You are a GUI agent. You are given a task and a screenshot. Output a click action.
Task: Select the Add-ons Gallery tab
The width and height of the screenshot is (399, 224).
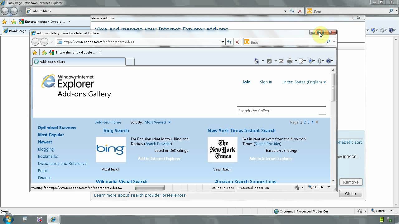tap(79, 62)
